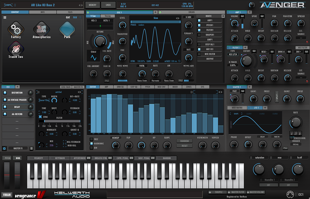
Task: Click the Master FX bars icon
Action: click(31, 148)
